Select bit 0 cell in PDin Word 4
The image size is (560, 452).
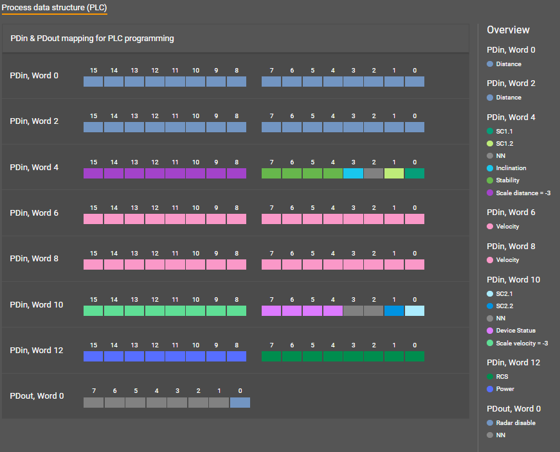click(x=415, y=173)
